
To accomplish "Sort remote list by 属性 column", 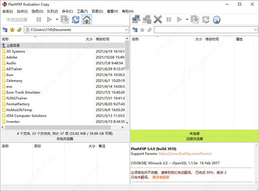I will tap(243, 39).
